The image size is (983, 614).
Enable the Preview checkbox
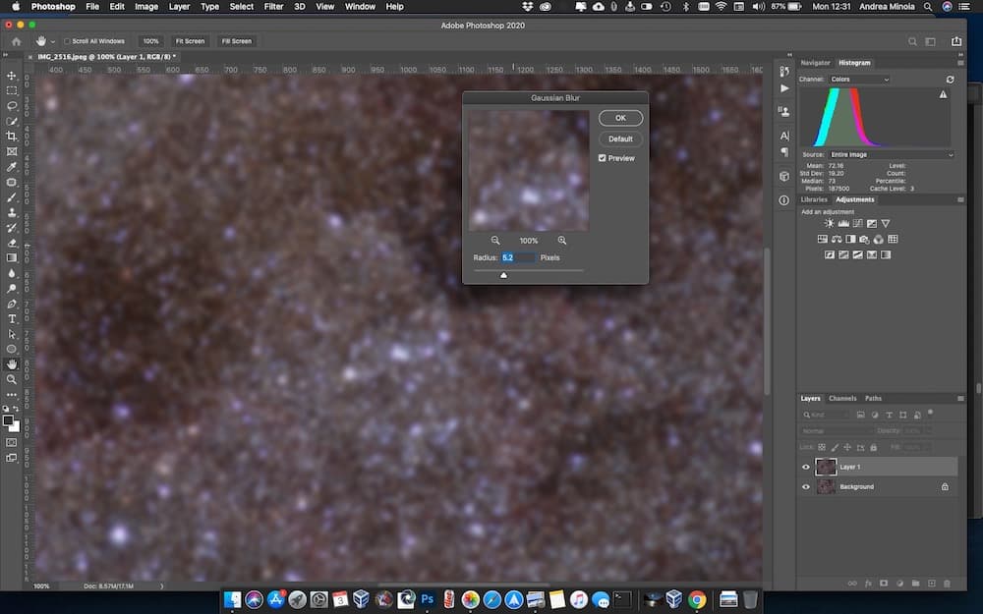tap(602, 157)
